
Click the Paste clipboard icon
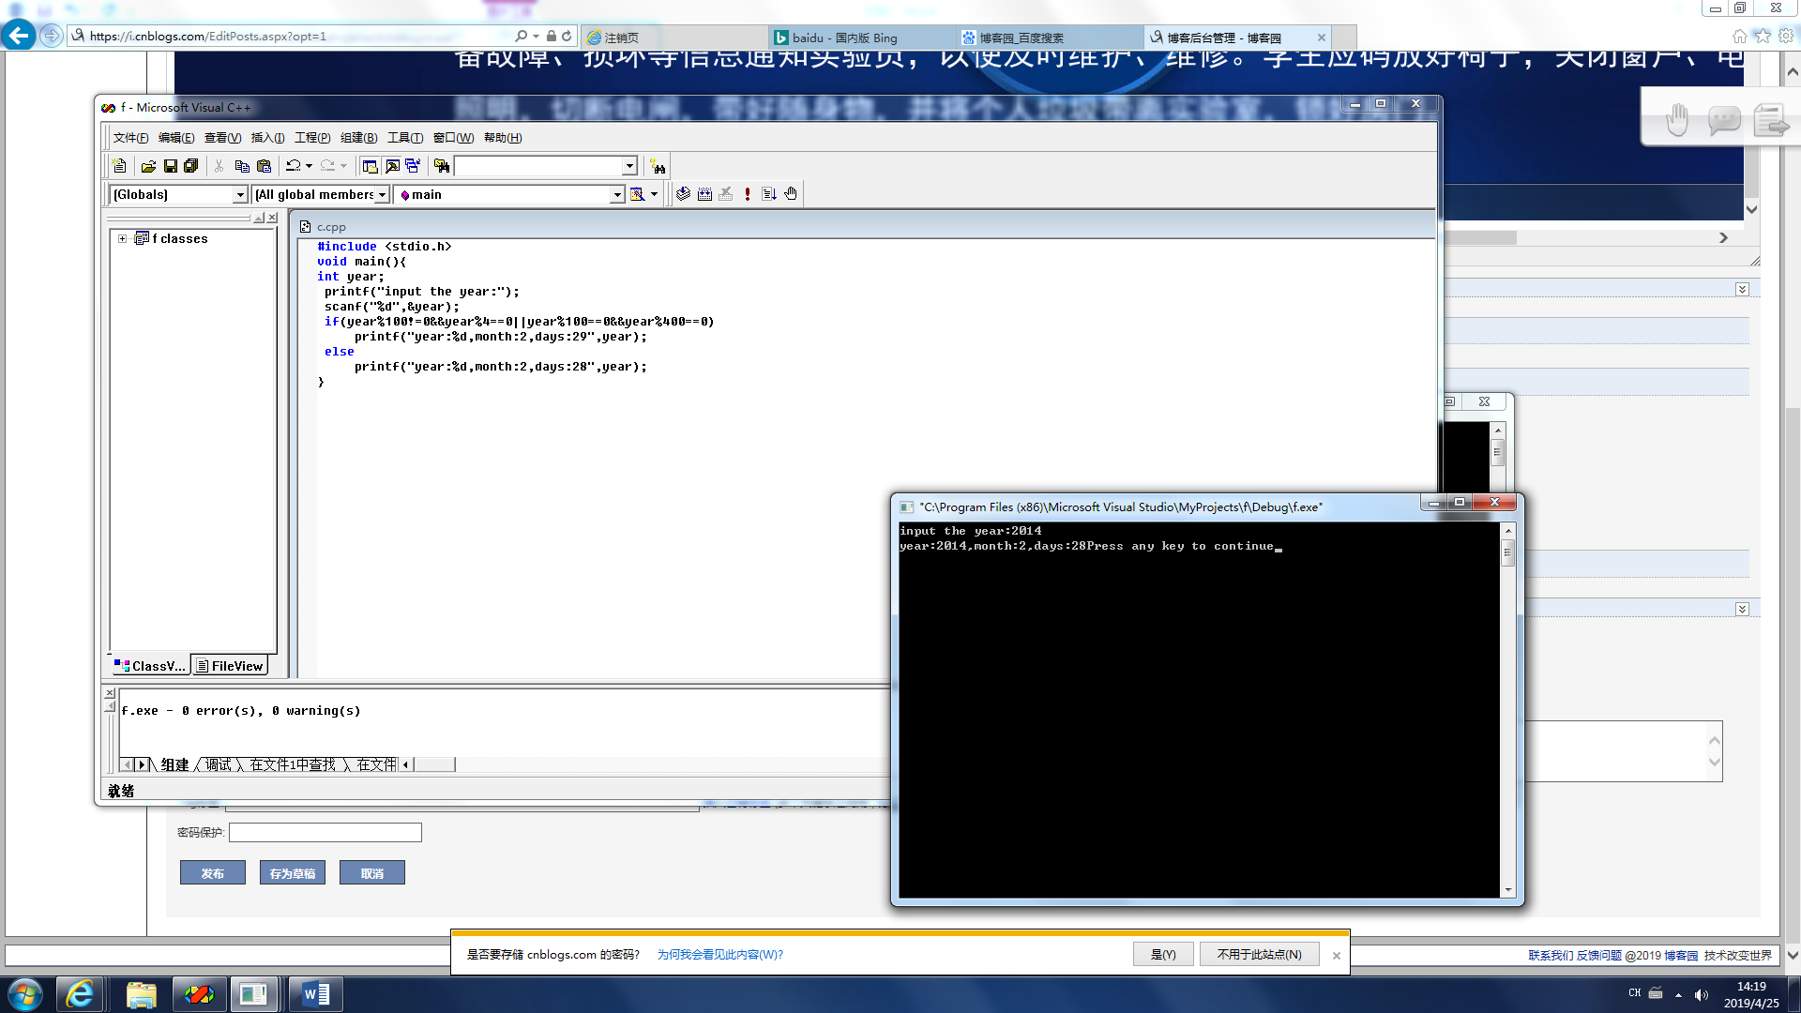pyautogui.click(x=265, y=166)
